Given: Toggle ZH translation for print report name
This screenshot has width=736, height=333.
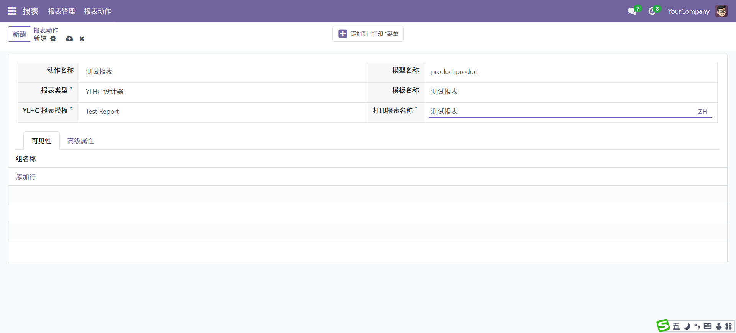Looking at the screenshot, I should click(702, 112).
